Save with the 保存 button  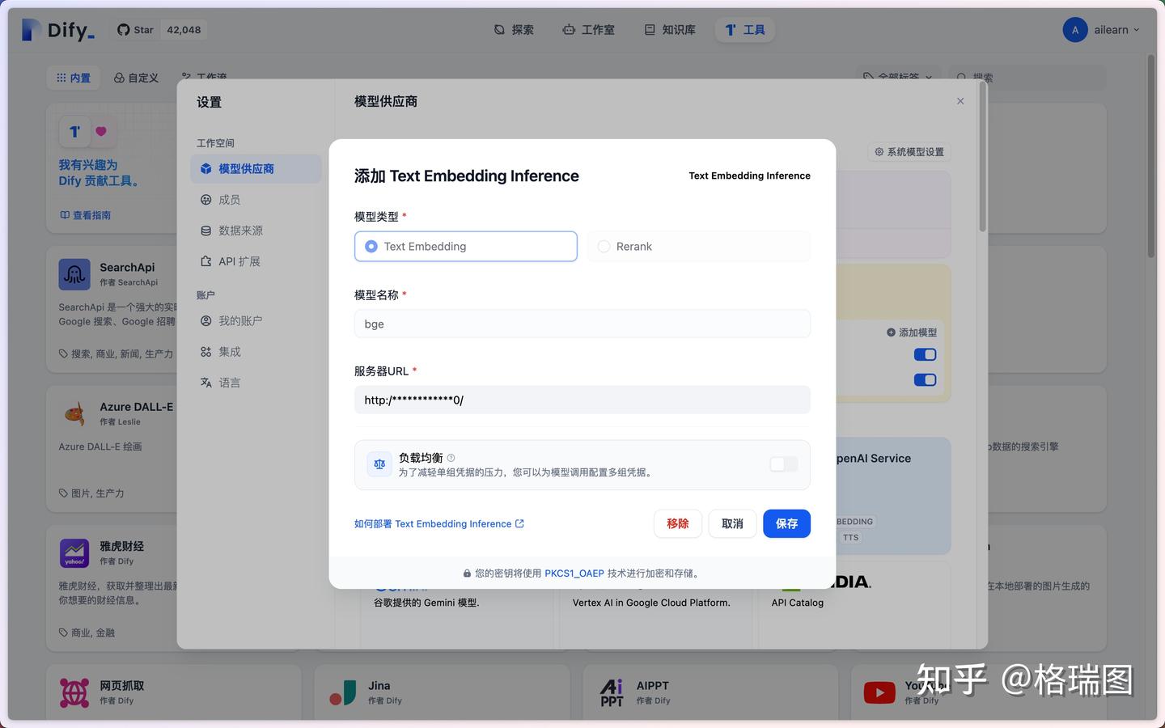(786, 523)
